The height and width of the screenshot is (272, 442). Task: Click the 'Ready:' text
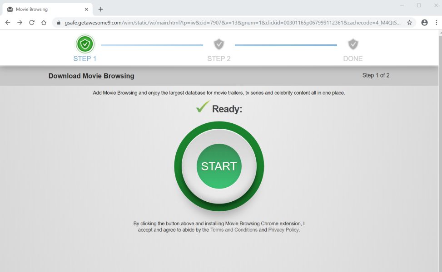point(227,109)
